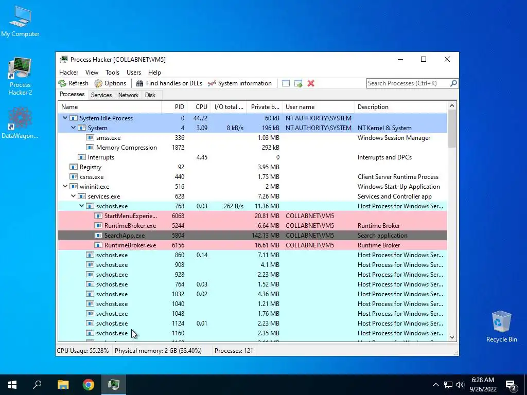Open the Hacker menu
The image size is (527, 395).
[68, 72]
